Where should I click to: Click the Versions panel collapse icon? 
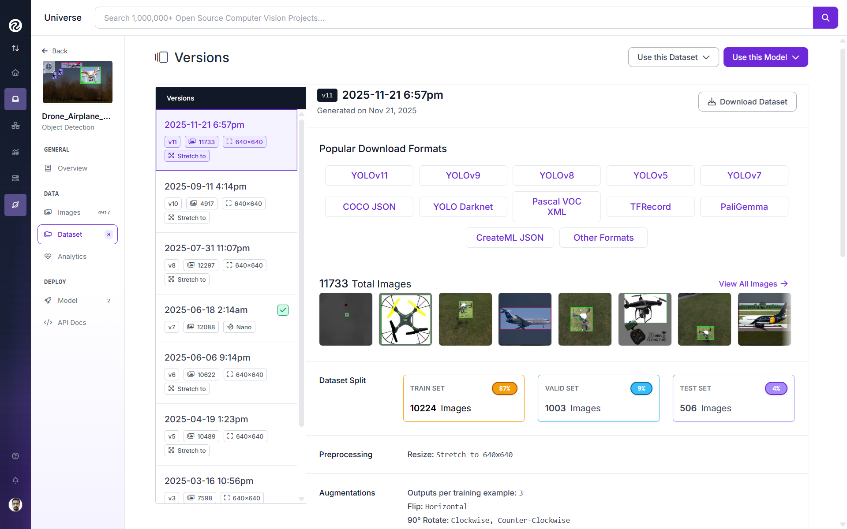click(x=161, y=57)
